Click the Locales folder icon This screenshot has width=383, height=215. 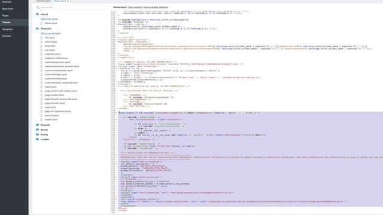37,139
